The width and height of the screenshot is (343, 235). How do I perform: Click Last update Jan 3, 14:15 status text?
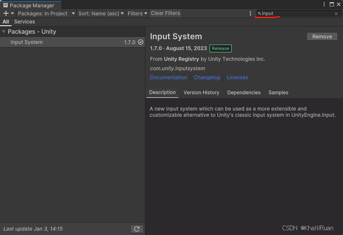33,229
